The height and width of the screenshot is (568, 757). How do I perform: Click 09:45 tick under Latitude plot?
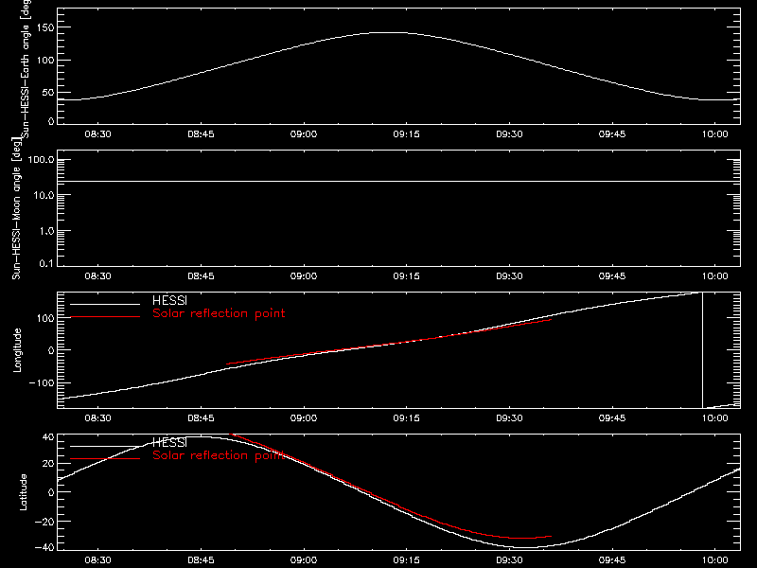[612, 560]
